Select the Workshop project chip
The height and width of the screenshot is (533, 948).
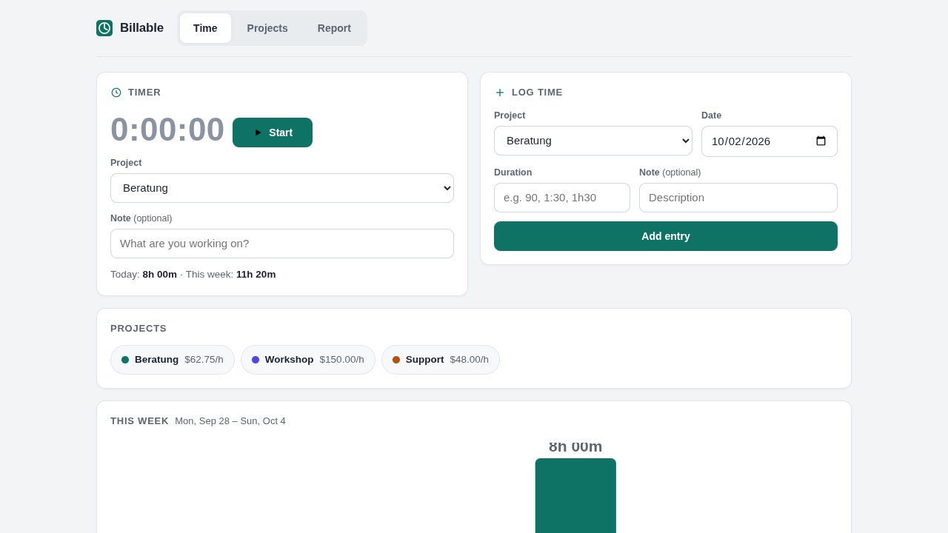(x=308, y=360)
